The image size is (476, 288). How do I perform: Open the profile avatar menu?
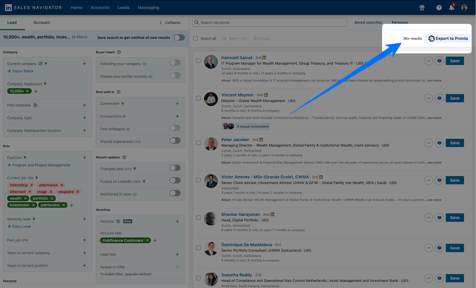[464, 7]
